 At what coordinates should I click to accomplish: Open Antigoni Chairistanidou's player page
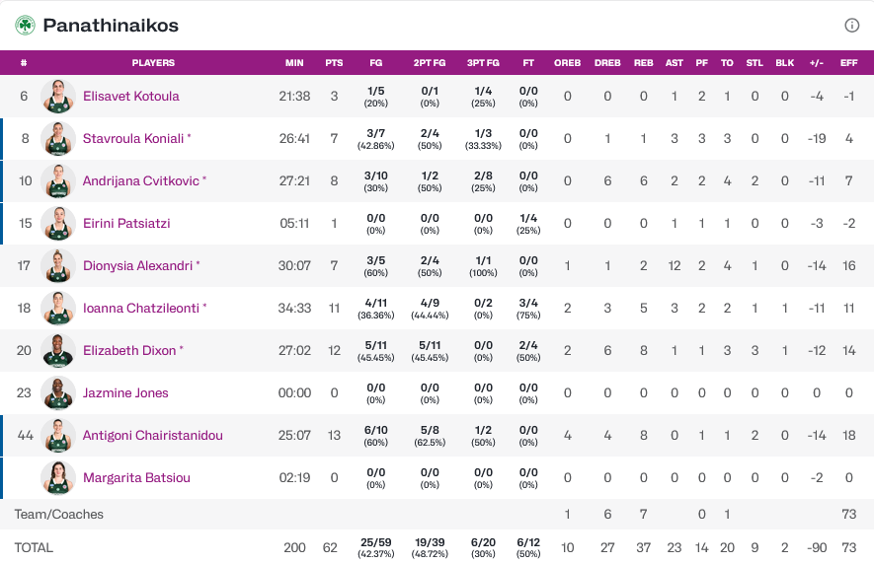pos(153,436)
